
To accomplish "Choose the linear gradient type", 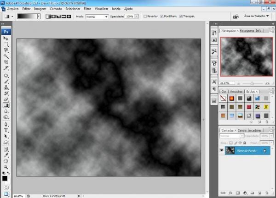I will 48,16.
